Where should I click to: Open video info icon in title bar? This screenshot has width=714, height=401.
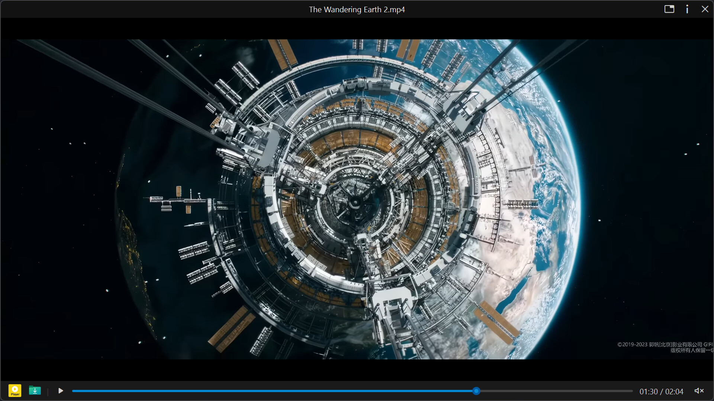coord(687,9)
